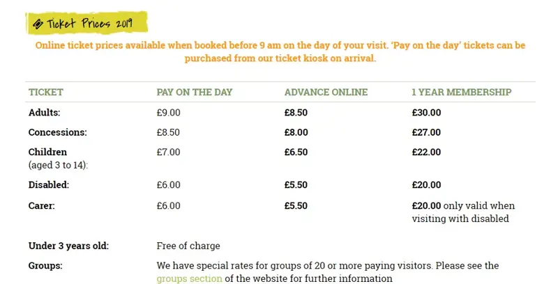558x284 pixels.
Task: Select the Advance Online column header
Action: point(326,92)
